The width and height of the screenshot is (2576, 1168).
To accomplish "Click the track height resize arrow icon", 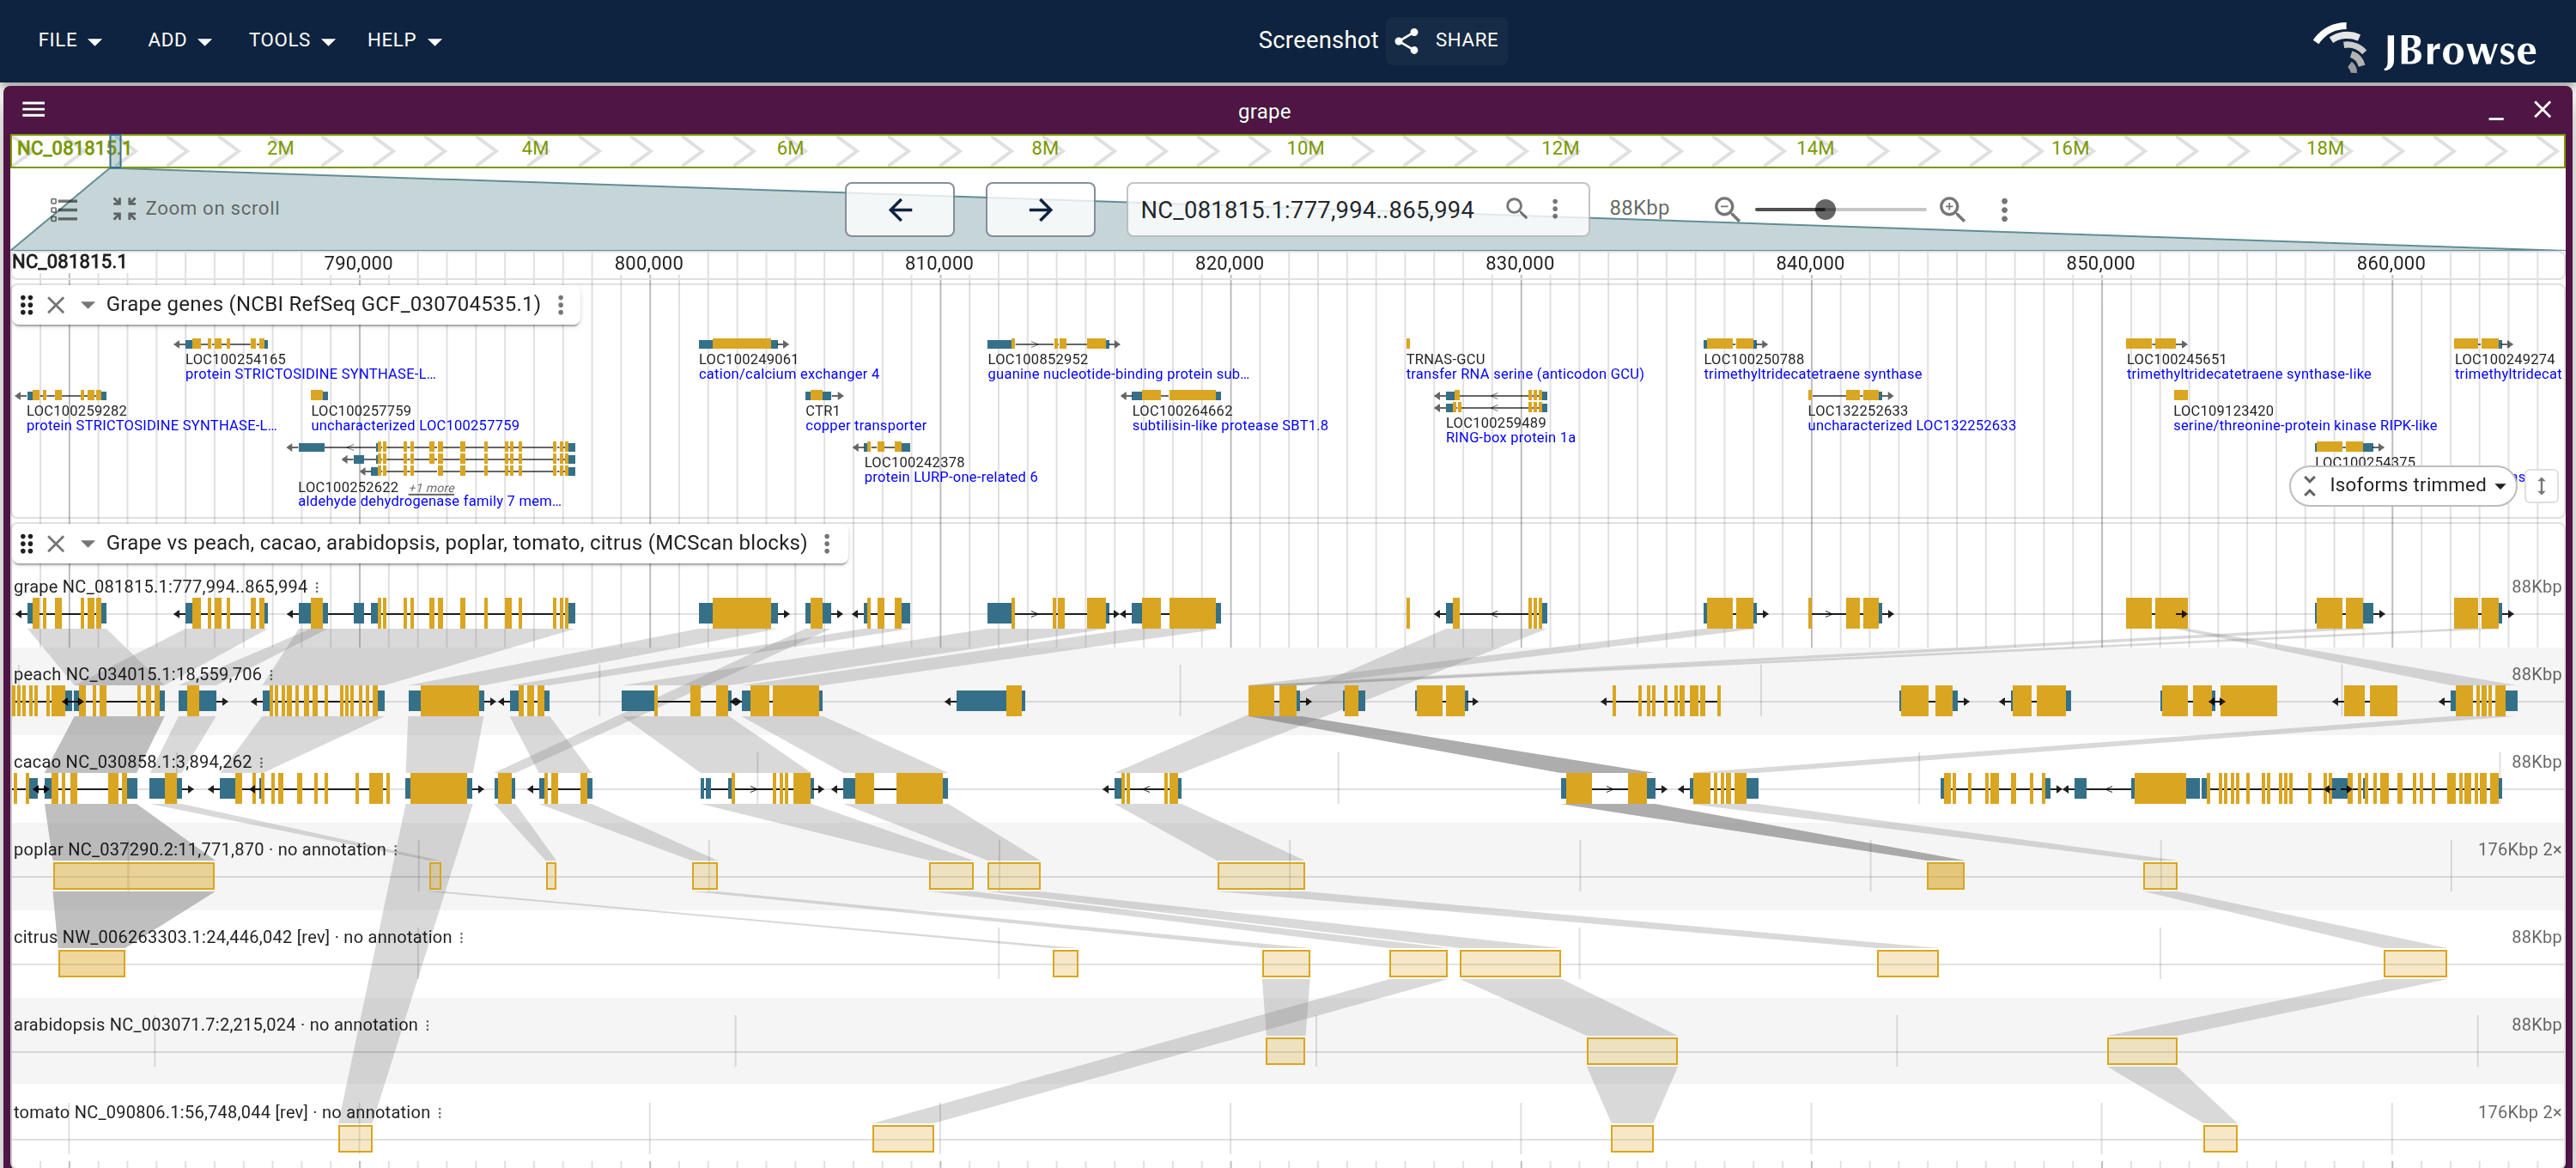I will [2541, 486].
